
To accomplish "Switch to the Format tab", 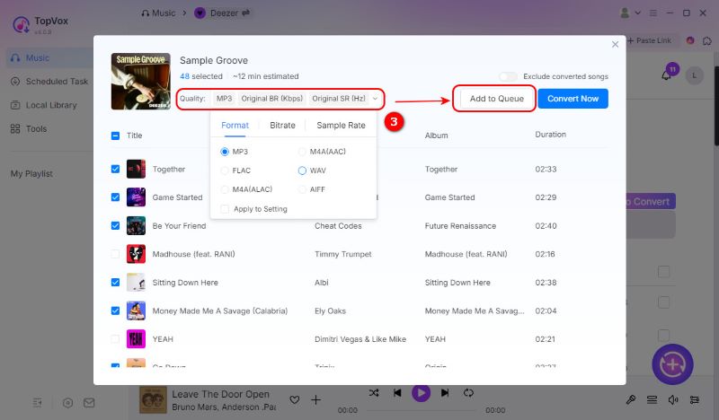I will pos(235,126).
